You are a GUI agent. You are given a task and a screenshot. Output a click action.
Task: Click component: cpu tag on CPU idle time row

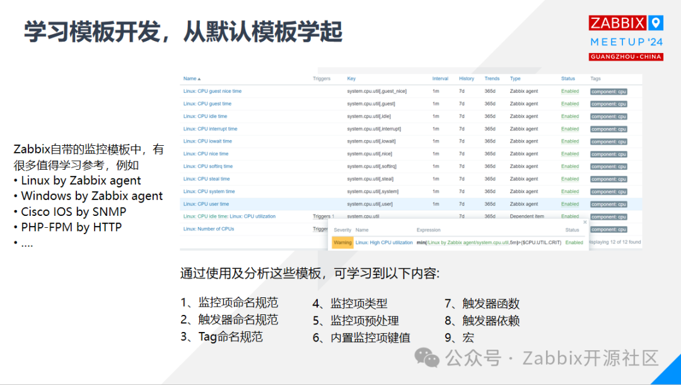608,117
